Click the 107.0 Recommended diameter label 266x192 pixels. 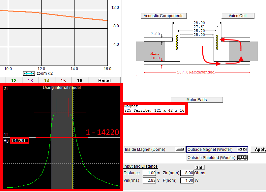click(196, 72)
